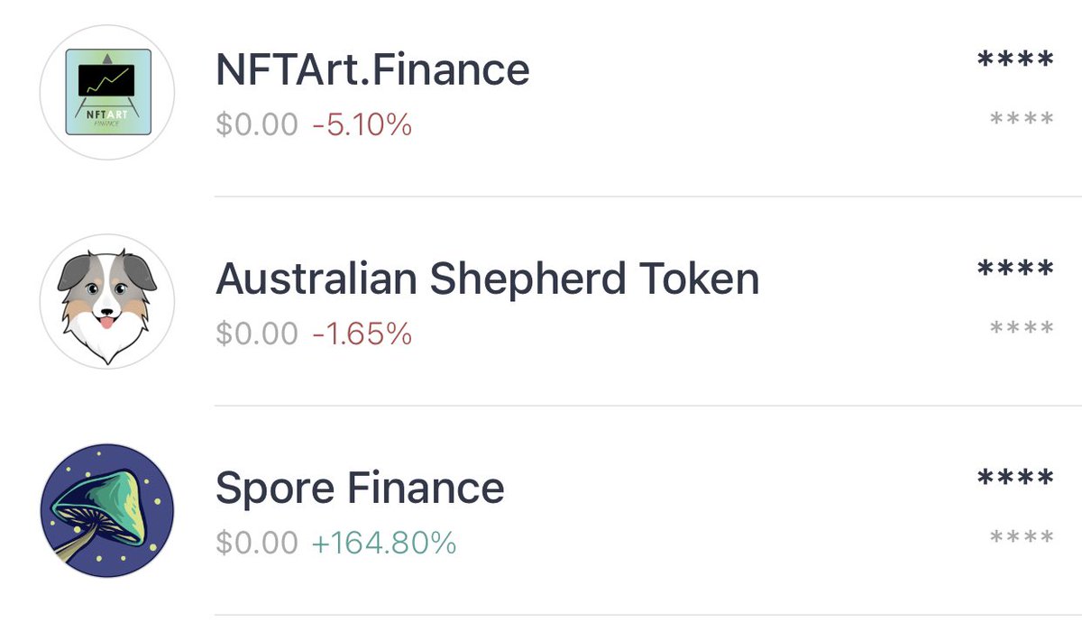Open the Spore Finance token name
This screenshot has width=1082, height=631.
(x=360, y=489)
